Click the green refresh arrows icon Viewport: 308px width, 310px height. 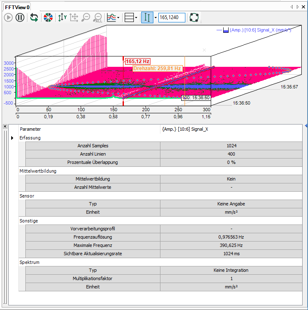[34, 17]
